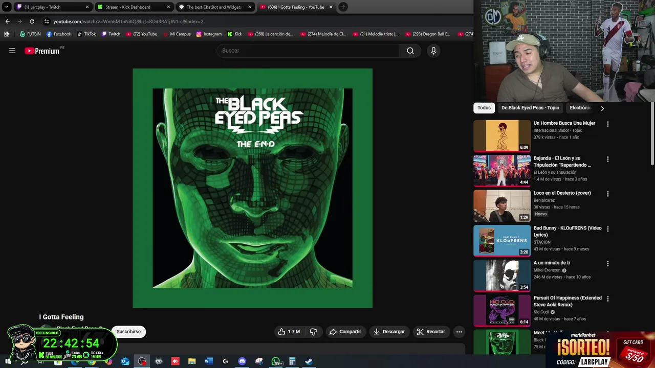
Task: Click the search magnifier button
Action: coord(410,51)
